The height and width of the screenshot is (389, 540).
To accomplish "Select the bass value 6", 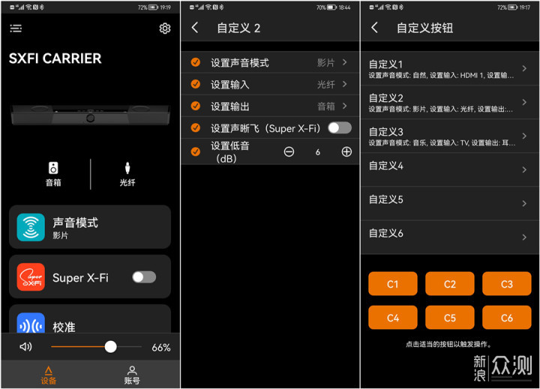I will coord(318,152).
